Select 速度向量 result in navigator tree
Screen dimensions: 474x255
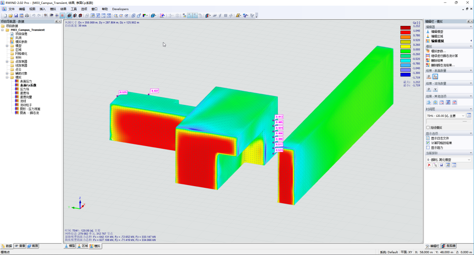point(26,97)
